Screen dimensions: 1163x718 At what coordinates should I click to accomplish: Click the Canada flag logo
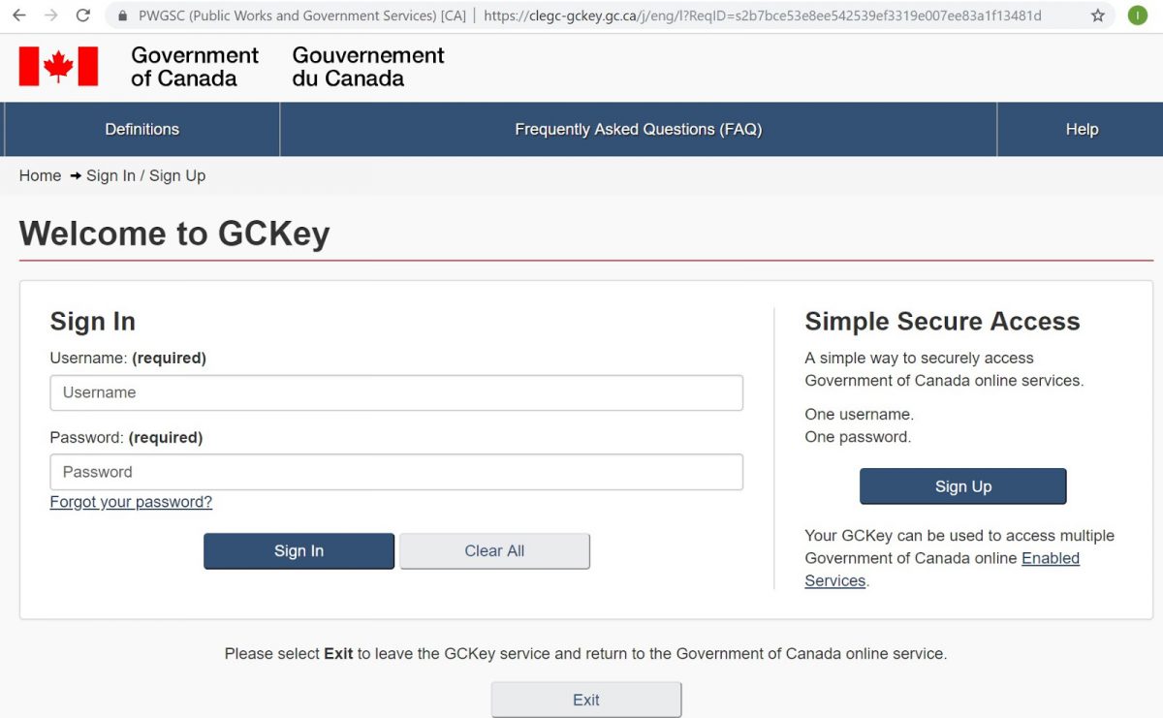(x=58, y=67)
